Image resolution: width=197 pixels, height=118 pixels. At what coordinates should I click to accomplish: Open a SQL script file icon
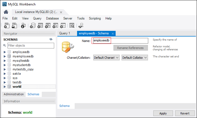(x=15, y=25)
